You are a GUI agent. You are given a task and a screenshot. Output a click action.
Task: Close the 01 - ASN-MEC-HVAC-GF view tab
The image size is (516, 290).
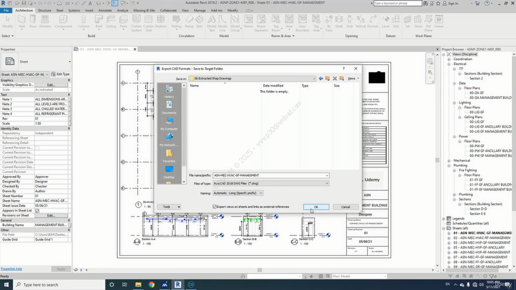tap(135, 49)
